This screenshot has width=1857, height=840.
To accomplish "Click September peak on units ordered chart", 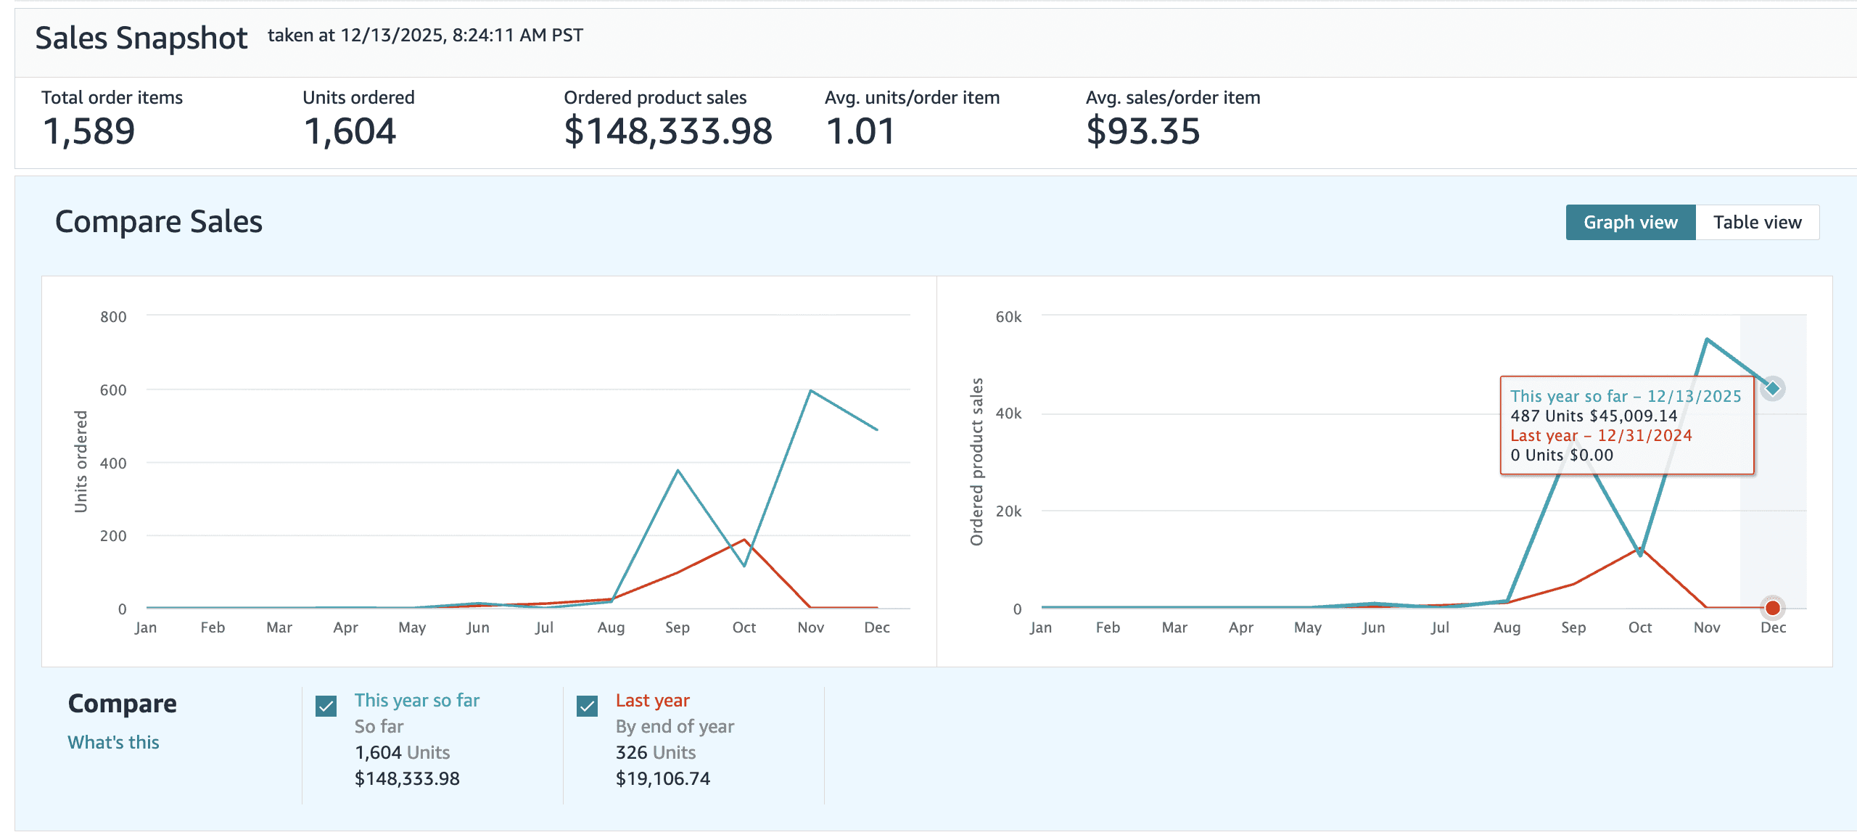I will pyautogui.click(x=678, y=471).
